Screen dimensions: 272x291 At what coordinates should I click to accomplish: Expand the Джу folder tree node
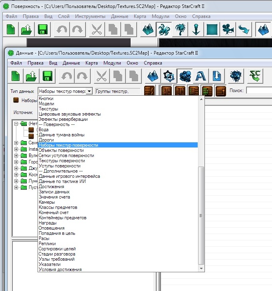click(16, 168)
